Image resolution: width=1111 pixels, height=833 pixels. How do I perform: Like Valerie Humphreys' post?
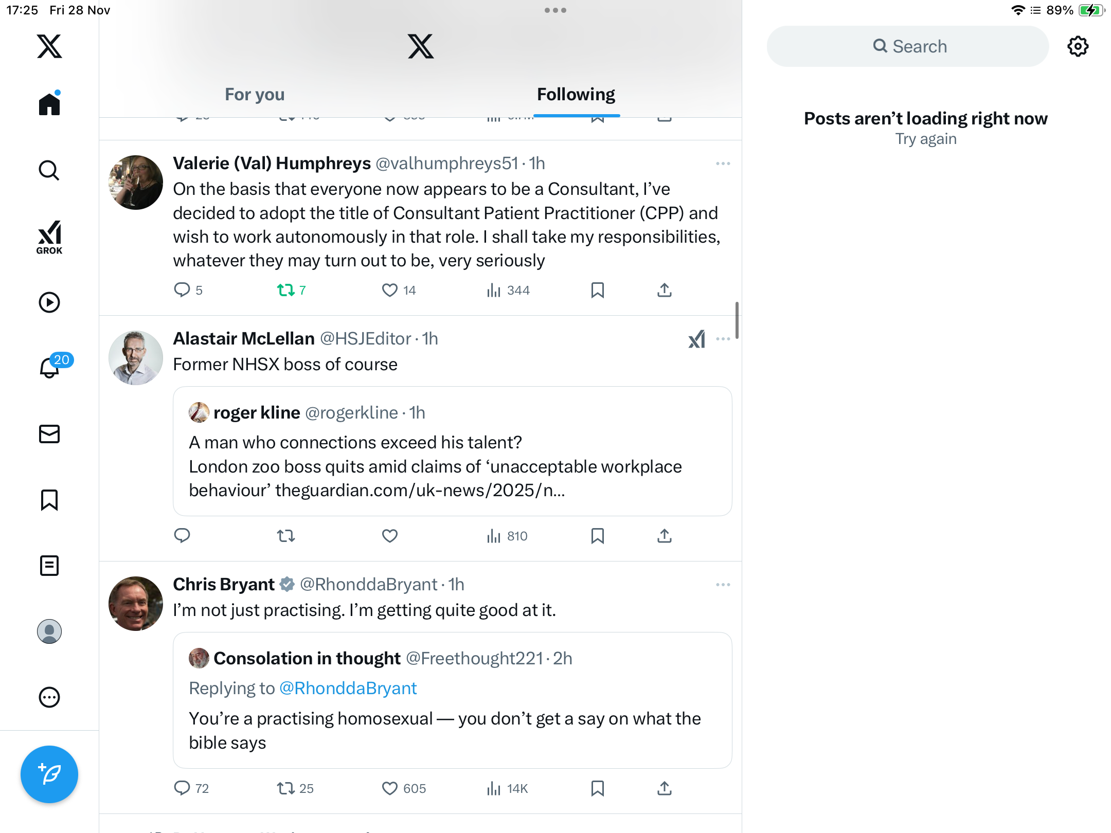[x=390, y=291]
